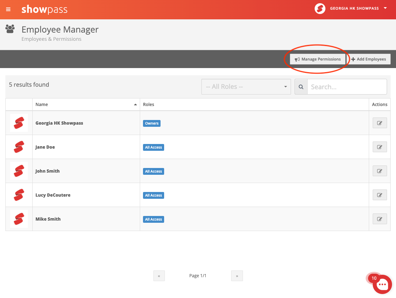Edit the Jane Doe employee
The image size is (396, 298).
[380, 147]
